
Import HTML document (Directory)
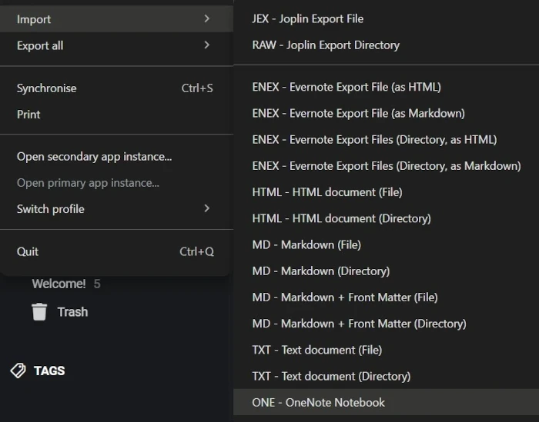[x=386, y=218]
